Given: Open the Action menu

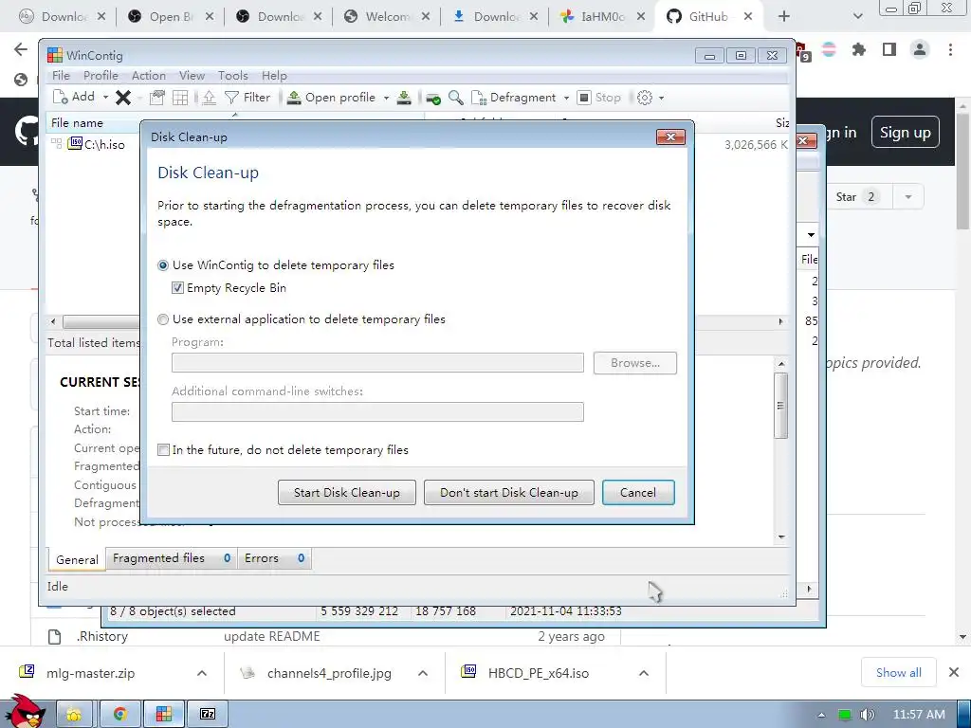Looking at the screenshot, I should click(x=149, y=76).
